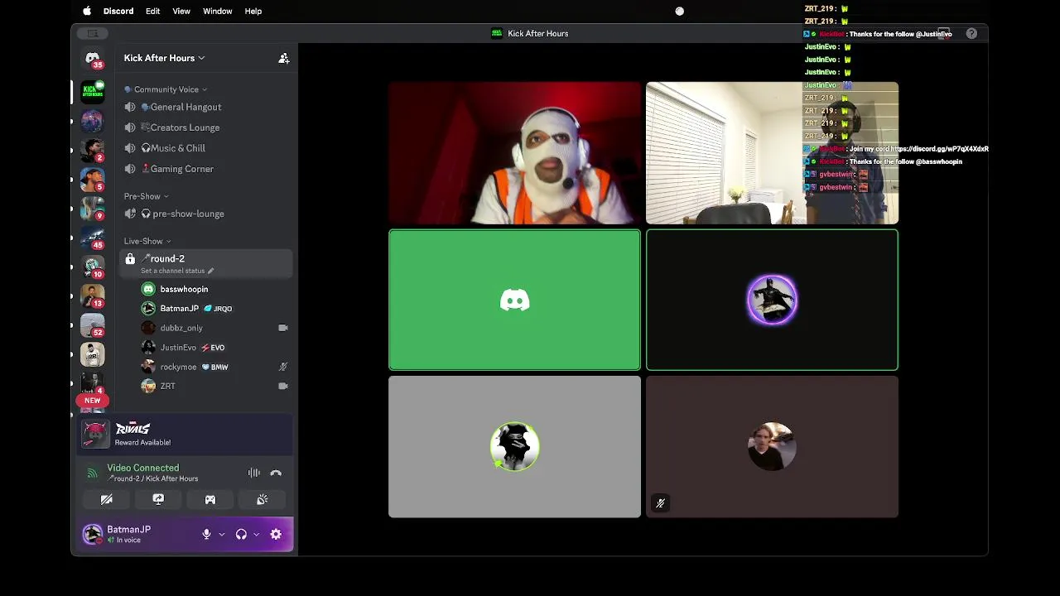The height and width of the screenshot is (596, 1060).
Task: Select the Kick After Hours server icon
Action: pyautogui.click(x=92, y=90)
